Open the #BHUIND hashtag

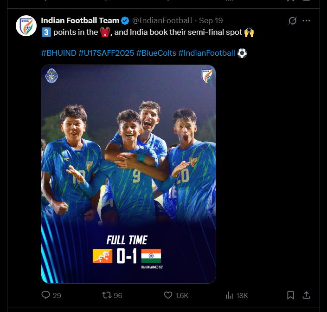tap(58, 53)
